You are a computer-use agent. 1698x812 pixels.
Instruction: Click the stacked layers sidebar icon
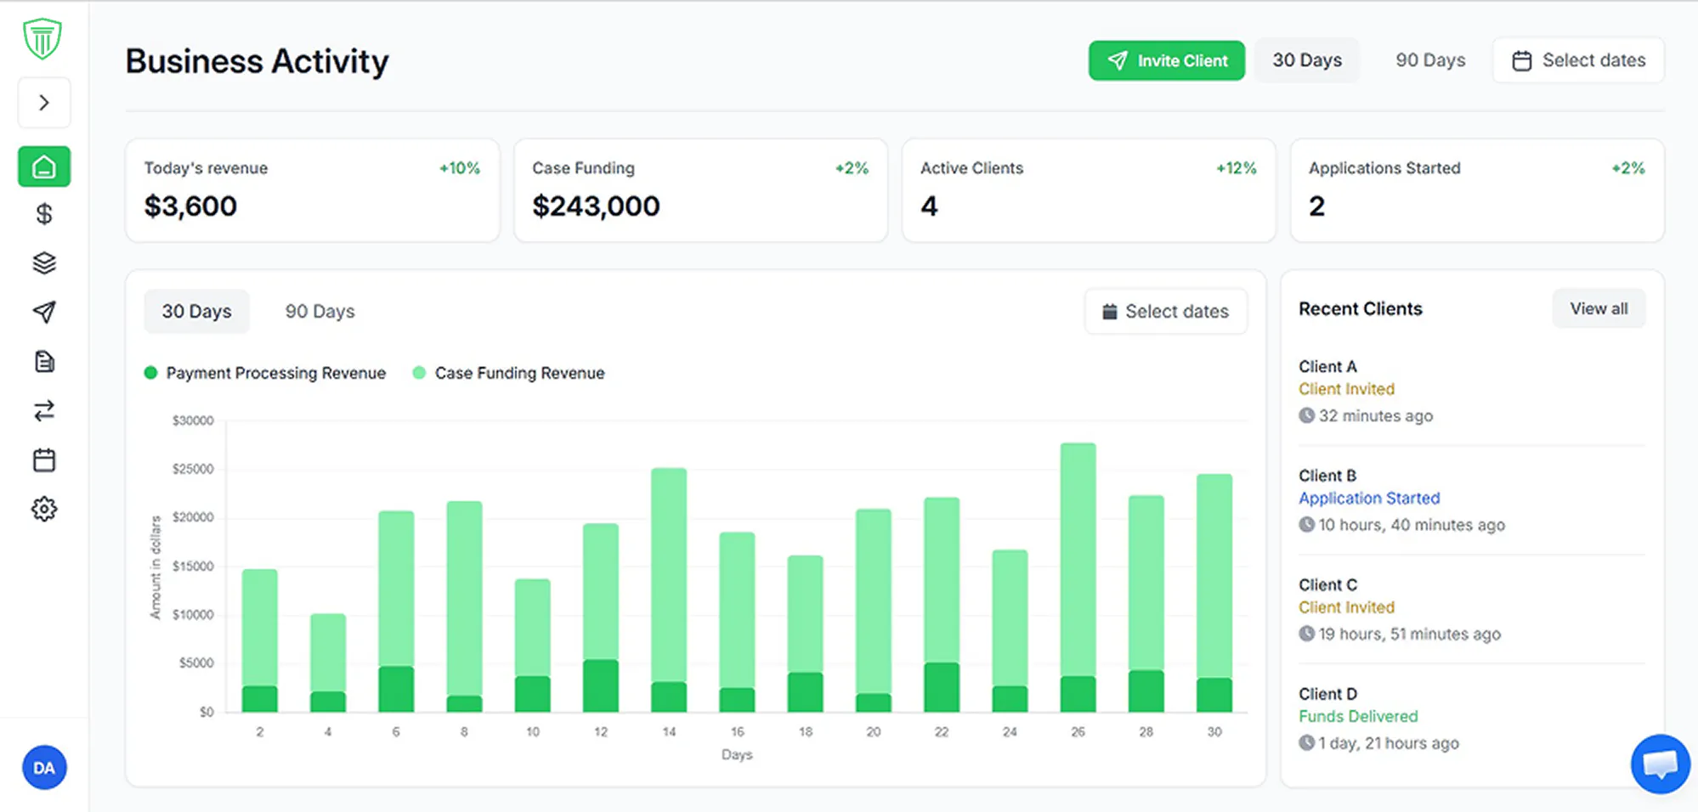coord(44,263)
